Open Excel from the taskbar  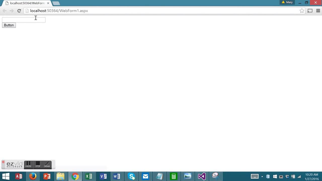89,176
